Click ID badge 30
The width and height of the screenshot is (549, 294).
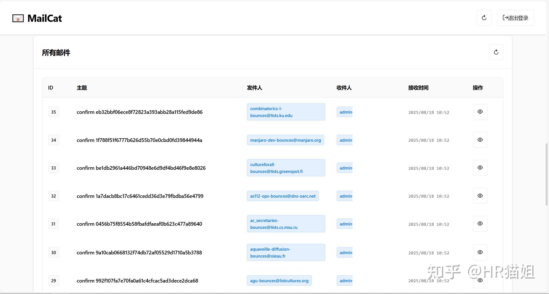click(x=54, y=252)
